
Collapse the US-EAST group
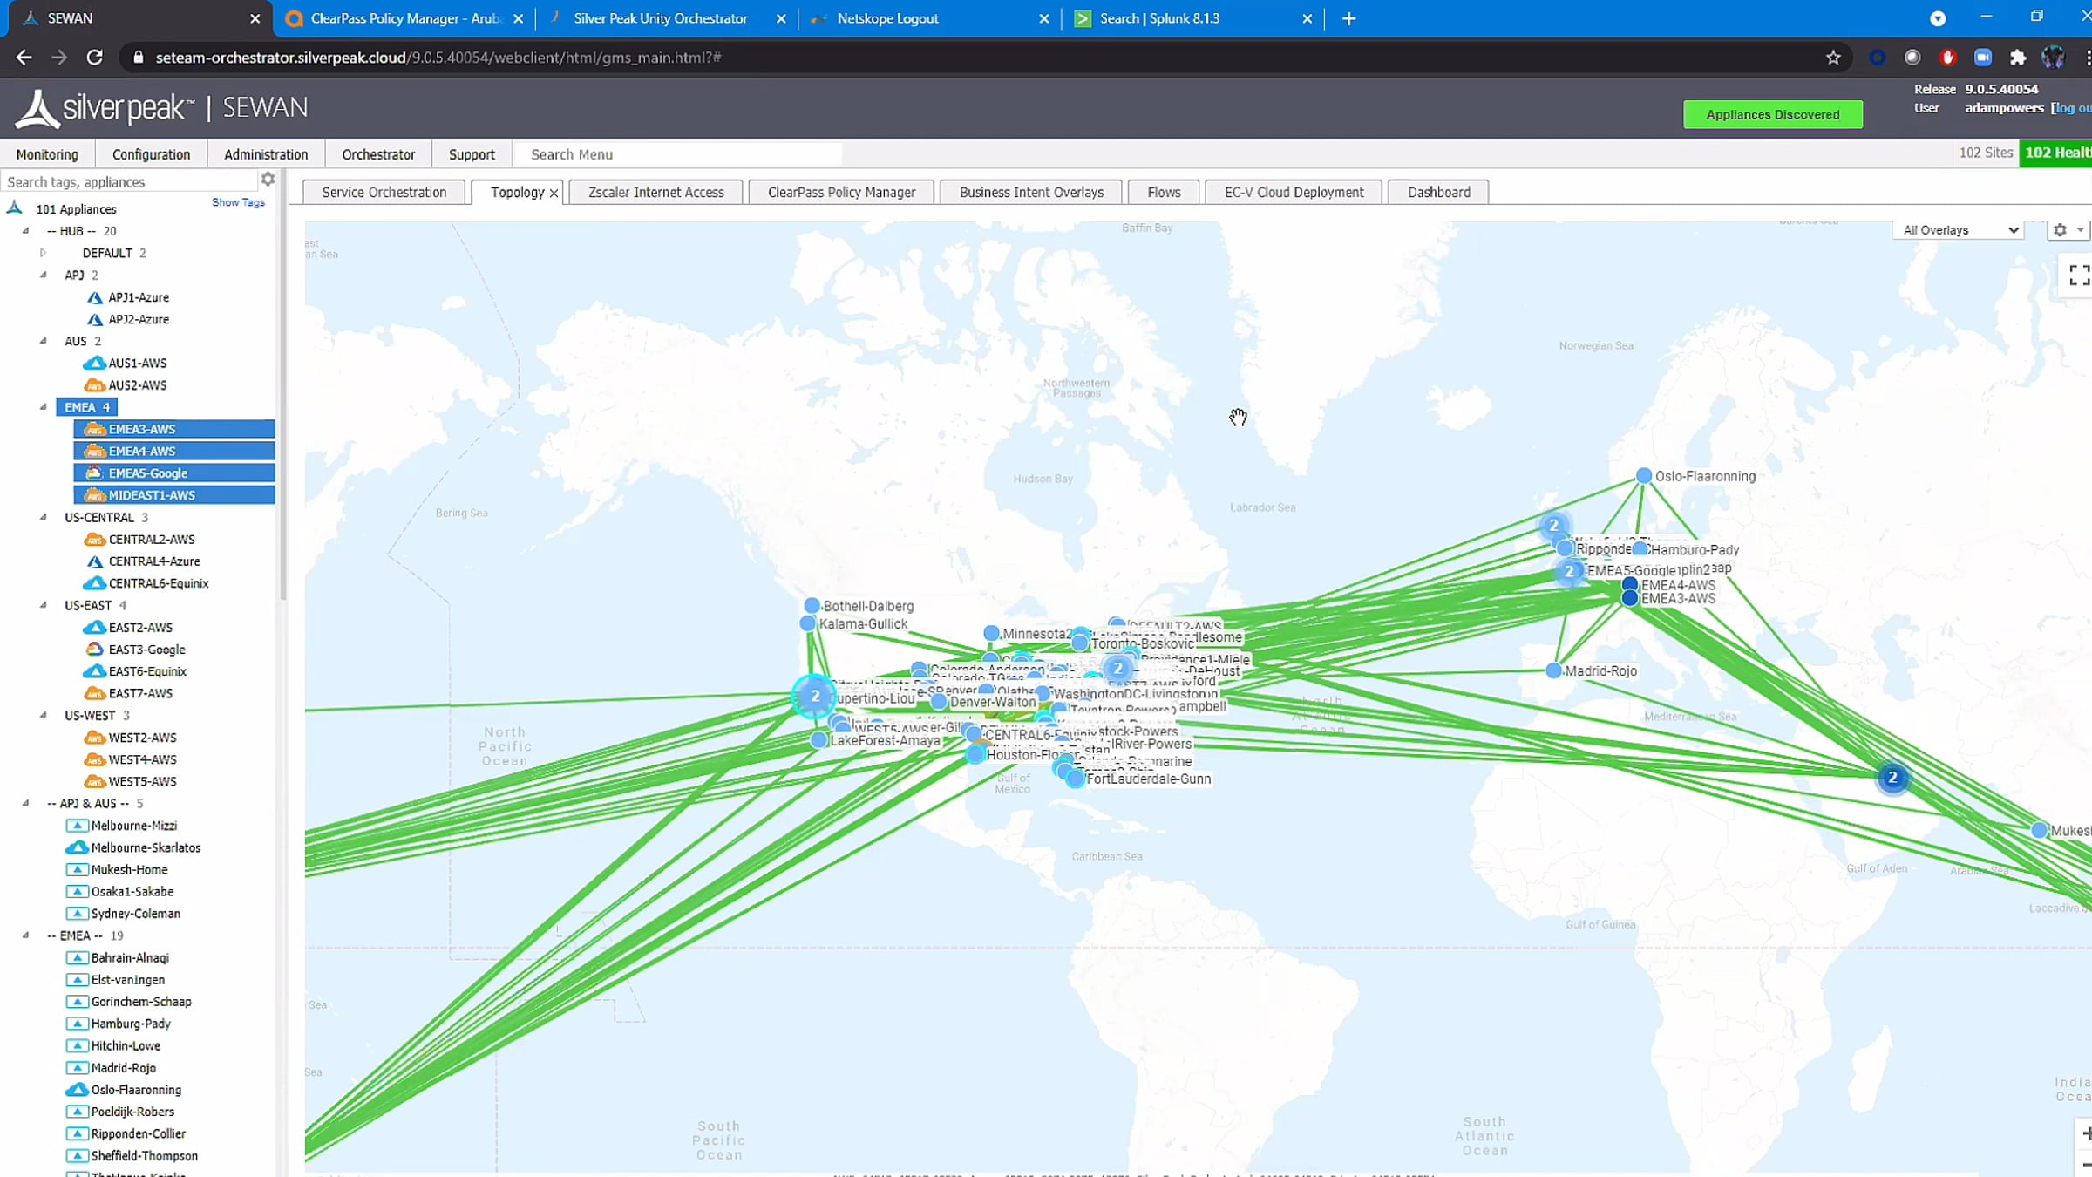(x=43, y=605)
